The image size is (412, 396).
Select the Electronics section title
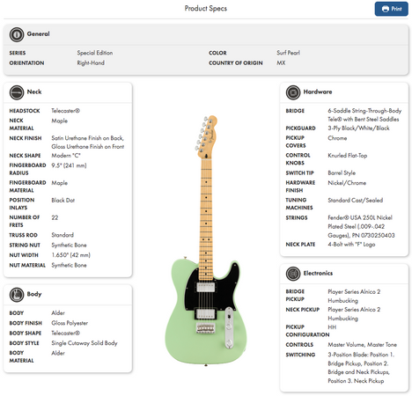click(x=318, y=273)
